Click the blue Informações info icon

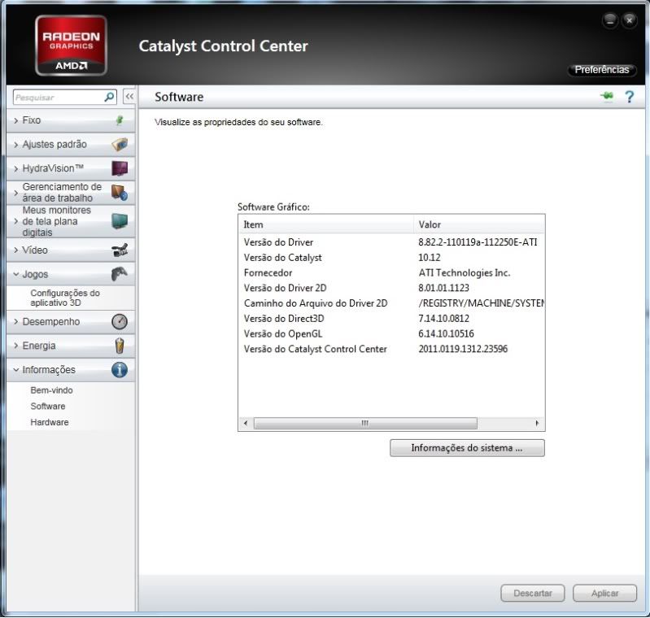[x=120, y=370]
